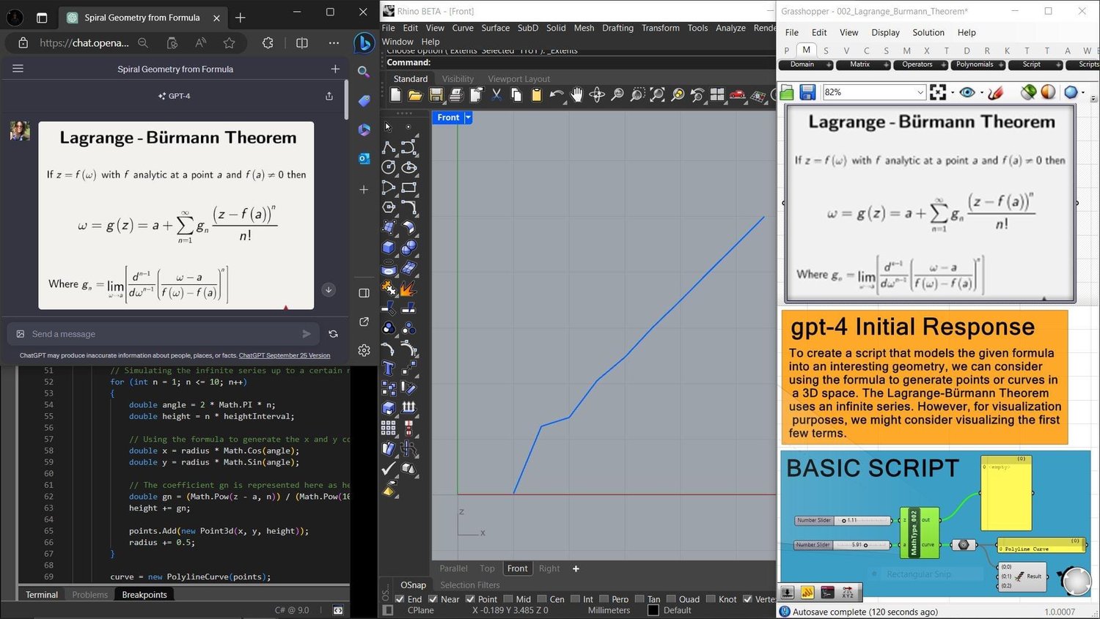Switch to the Viewport Layout toolbar tab
Image resolution: width=1100 pixels, height=619 pixels.
point(518,79)
